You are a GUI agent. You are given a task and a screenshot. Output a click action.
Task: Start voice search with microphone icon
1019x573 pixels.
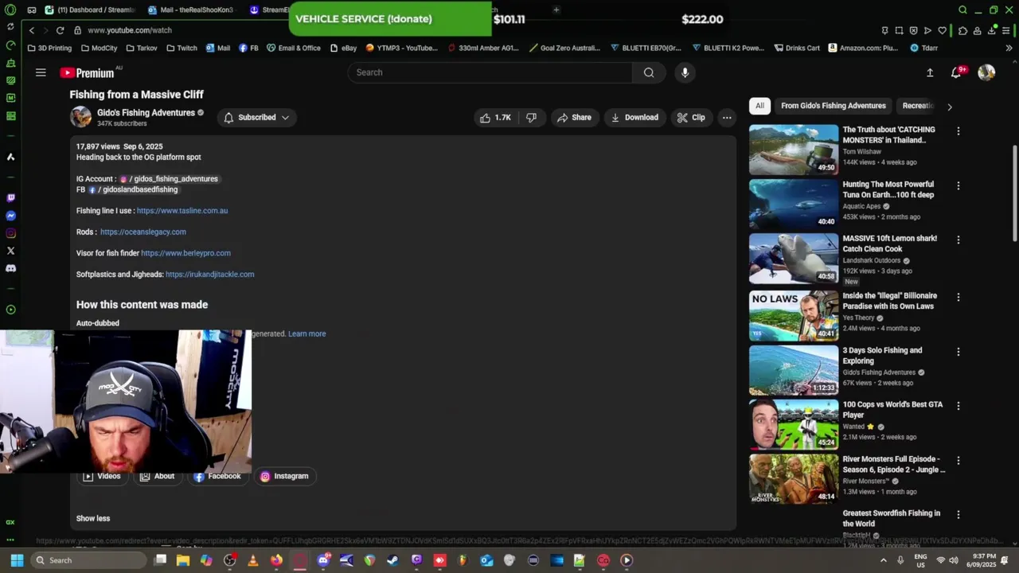[x=685, y=72]
